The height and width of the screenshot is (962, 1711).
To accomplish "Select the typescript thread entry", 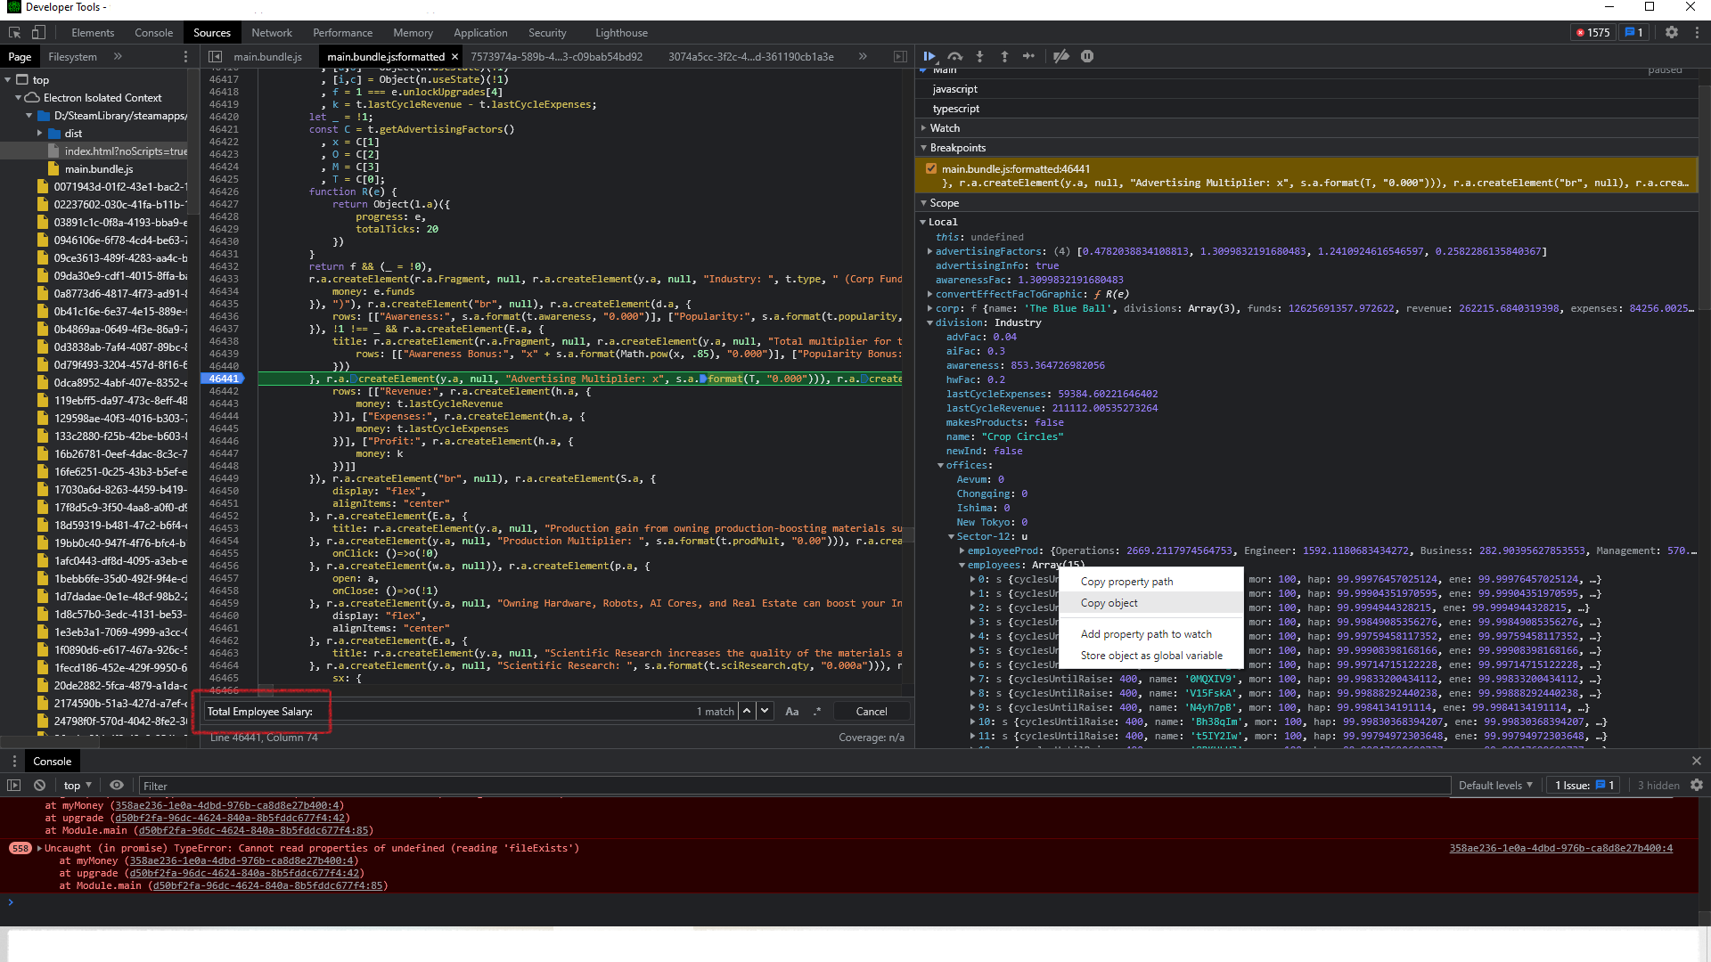I will tap(956, 109).
